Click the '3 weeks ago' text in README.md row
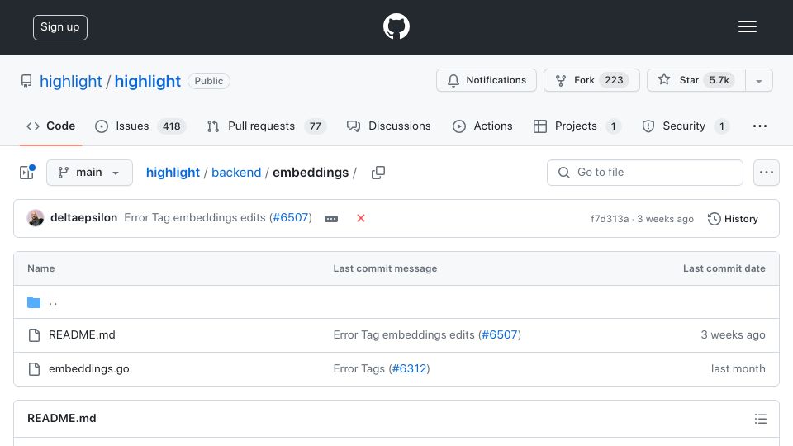The width and height of the screenshot is (793, 446). tap(733, 334)
